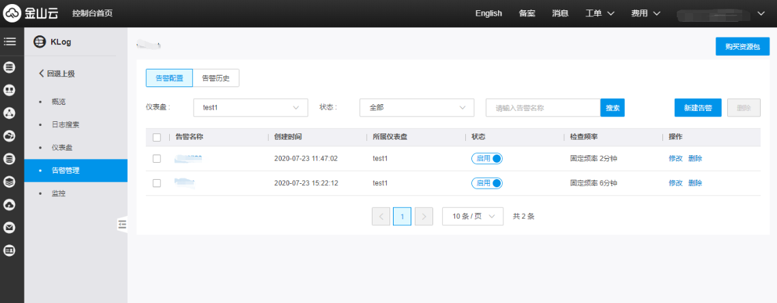Click the alarm name search input field
777x303 pixels.
point(542,108)
